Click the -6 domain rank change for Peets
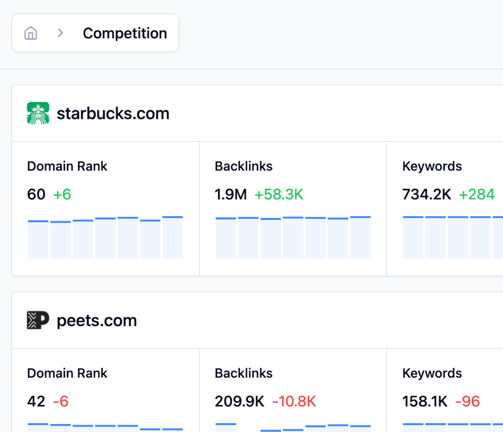 click(61, 401)
